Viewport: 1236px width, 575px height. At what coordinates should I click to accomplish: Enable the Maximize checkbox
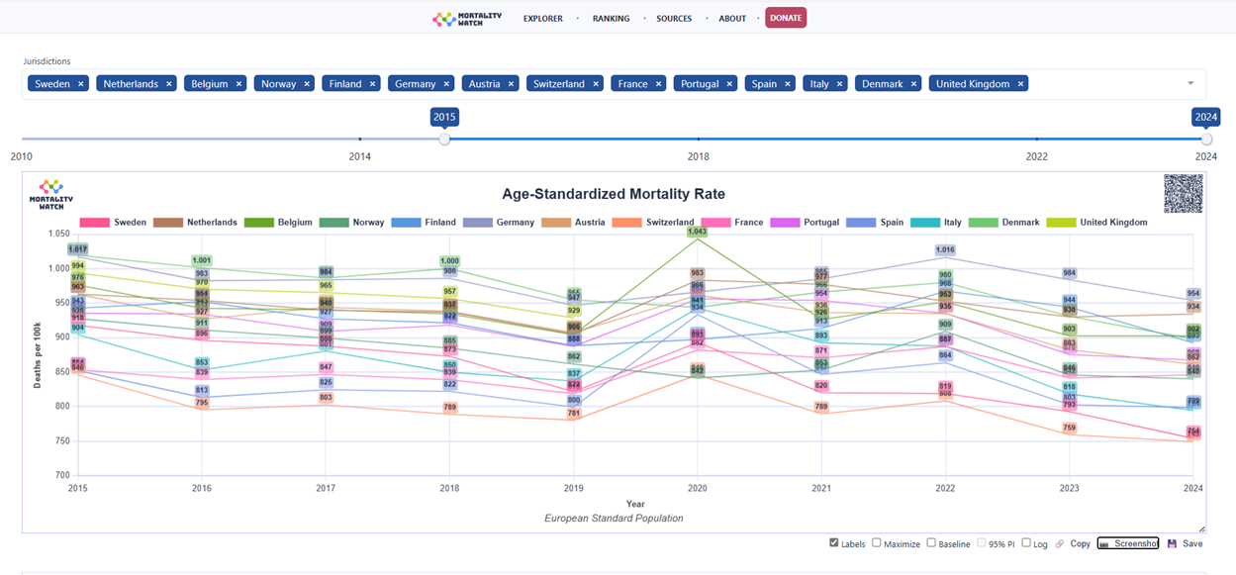click(877, 543)
